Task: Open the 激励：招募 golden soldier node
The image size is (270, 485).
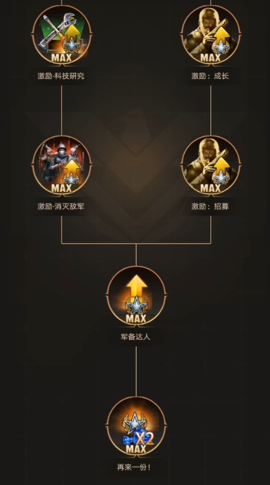Action: click(x=211, y=165)
